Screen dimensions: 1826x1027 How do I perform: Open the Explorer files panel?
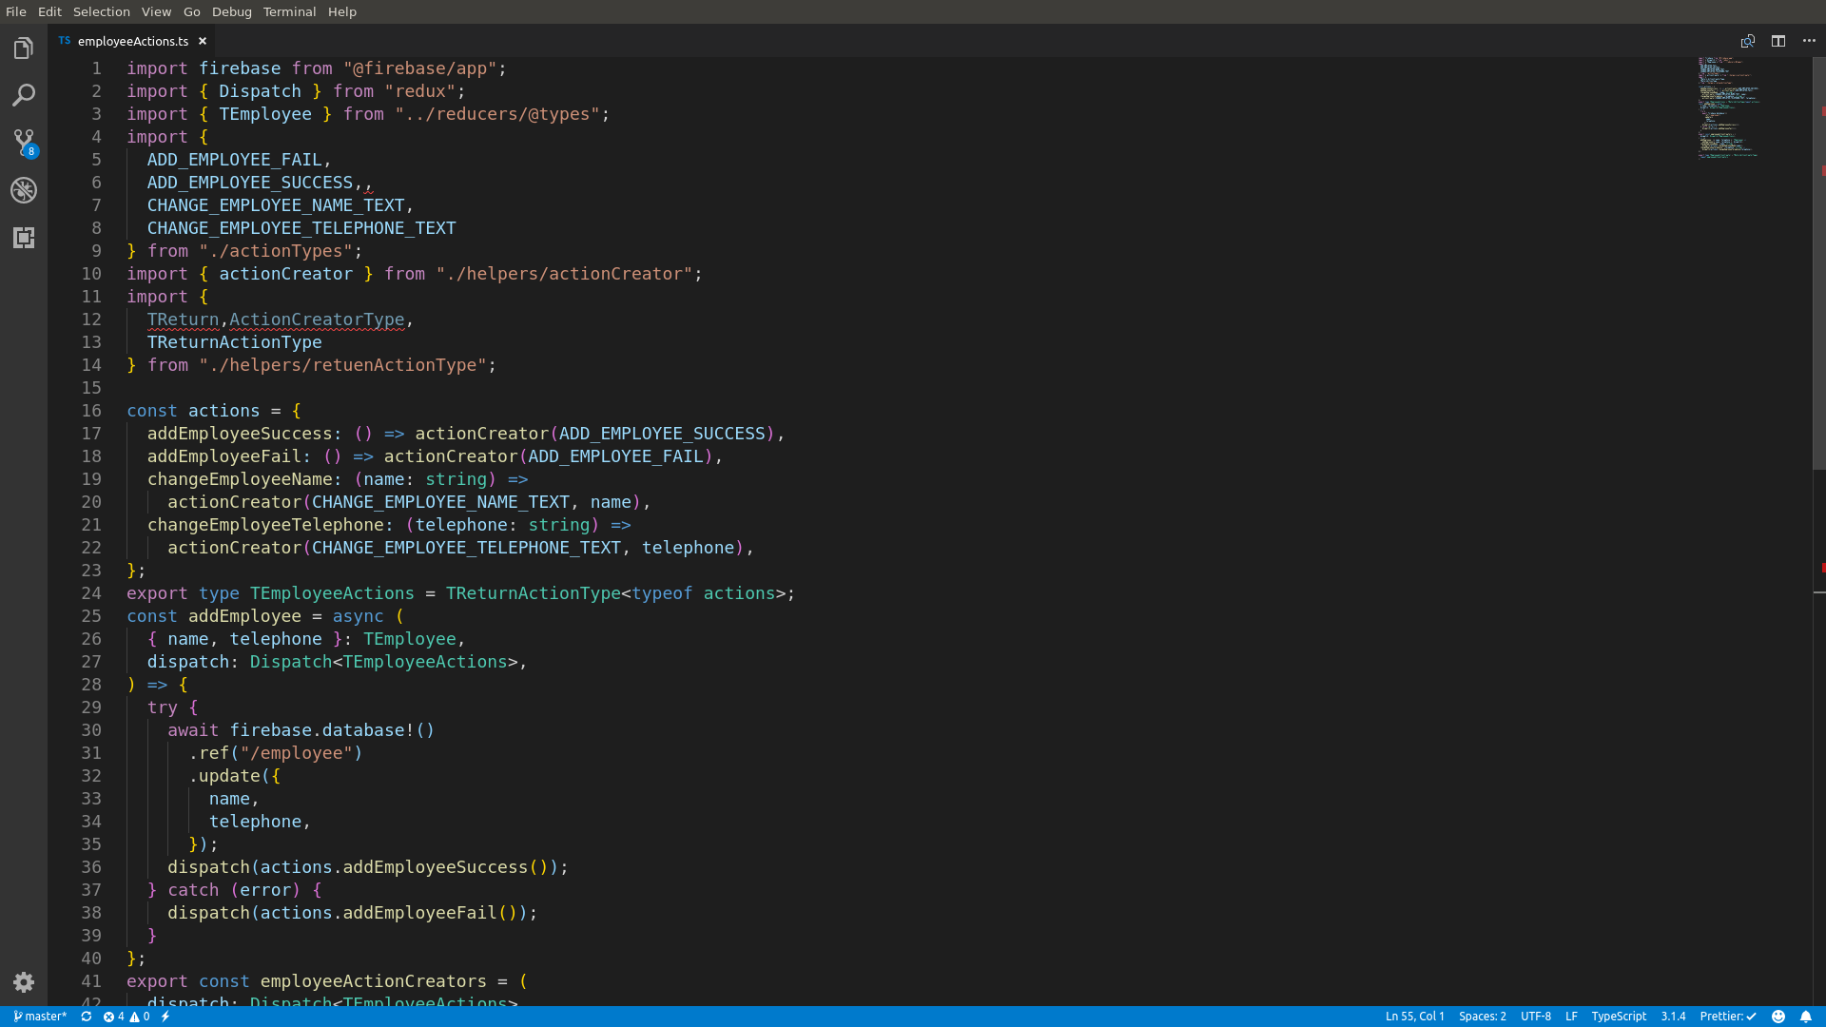[x=24, y=48]
